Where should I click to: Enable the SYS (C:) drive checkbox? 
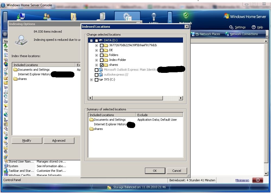96,80
